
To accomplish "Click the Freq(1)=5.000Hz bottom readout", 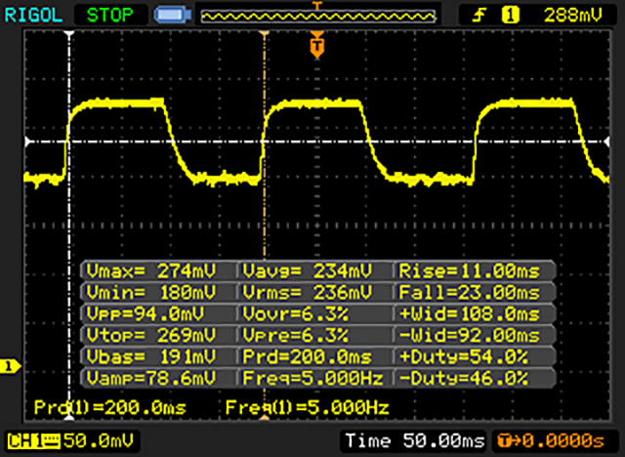I will click(x=307, y=407).
